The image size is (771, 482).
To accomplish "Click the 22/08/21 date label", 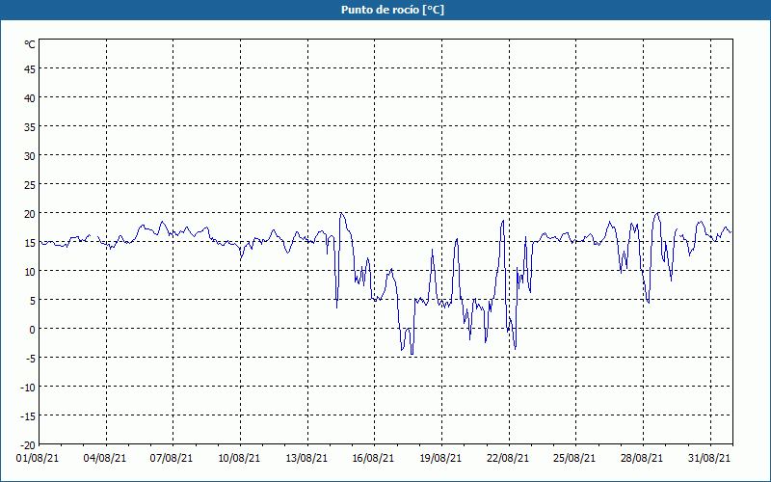I will 508,459.
